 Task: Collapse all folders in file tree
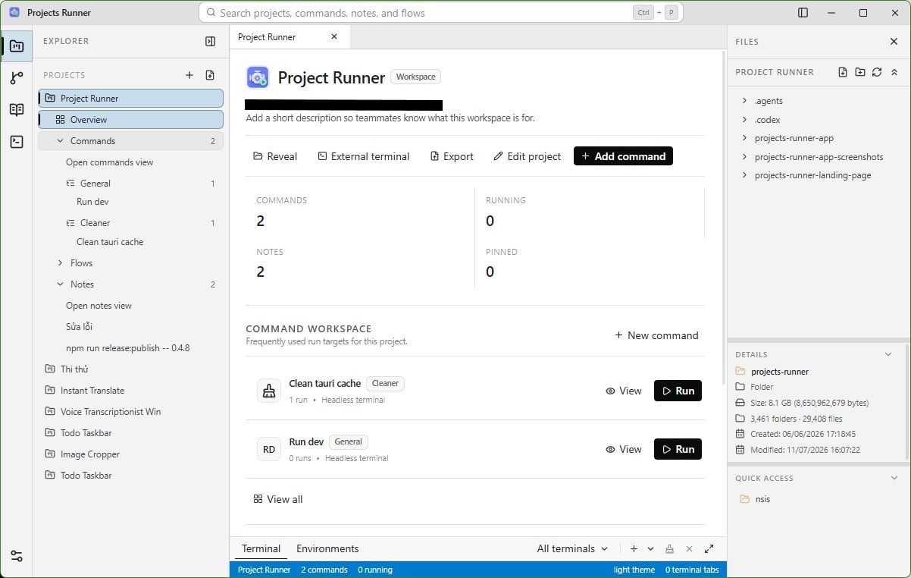[894, 72]
